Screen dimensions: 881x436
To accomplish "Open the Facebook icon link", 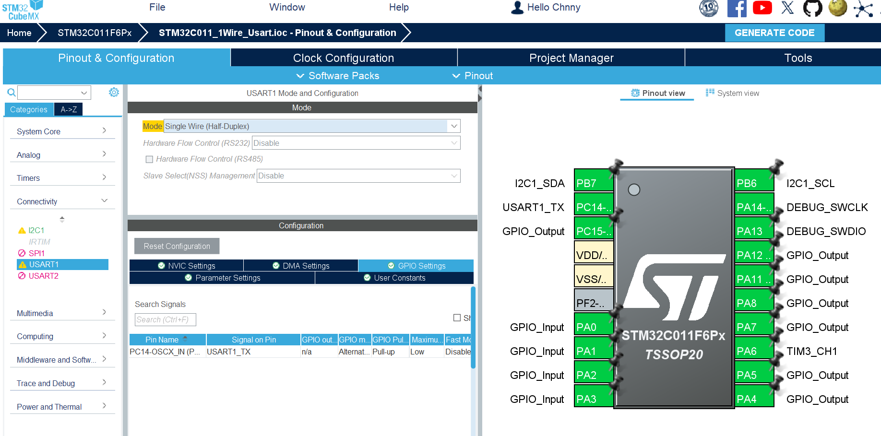I will (737, 8).
